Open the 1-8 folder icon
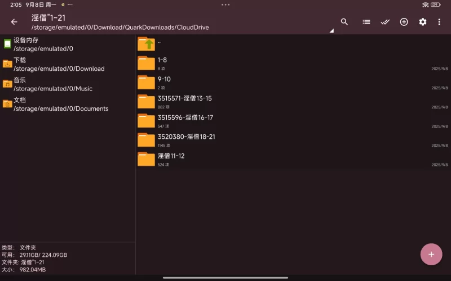The image size is (451, 281). (146, 63)
